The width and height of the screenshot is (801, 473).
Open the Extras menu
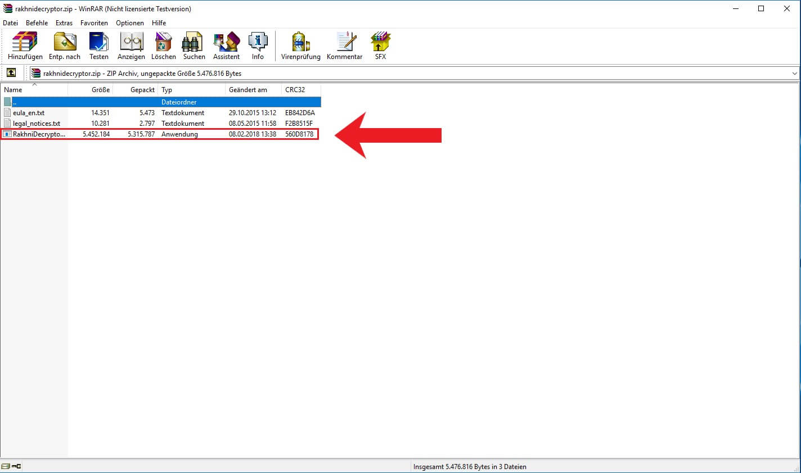tap(64, 23)
